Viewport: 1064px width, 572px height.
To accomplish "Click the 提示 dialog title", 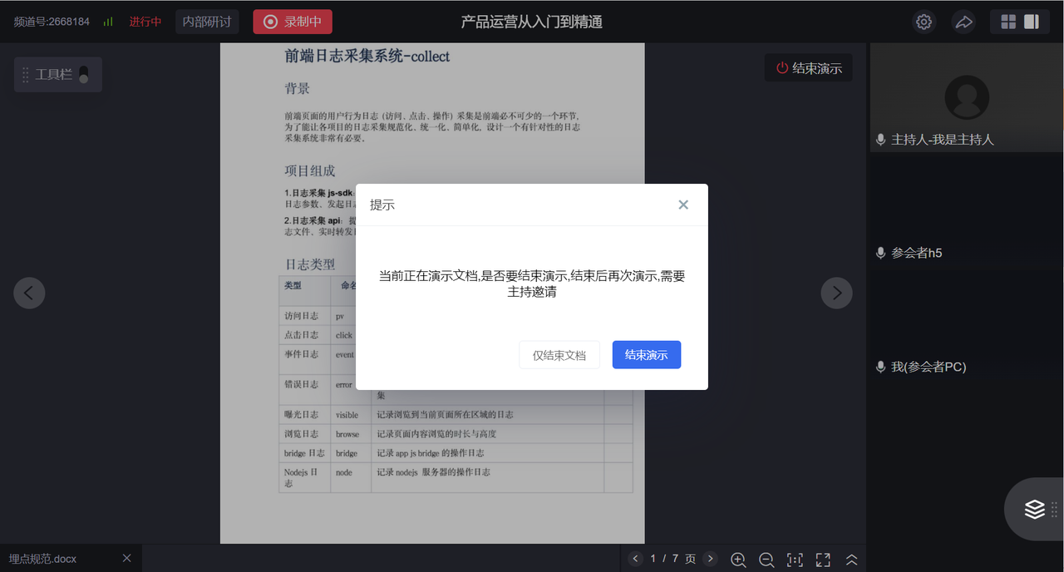I will (x=382, y=205).
